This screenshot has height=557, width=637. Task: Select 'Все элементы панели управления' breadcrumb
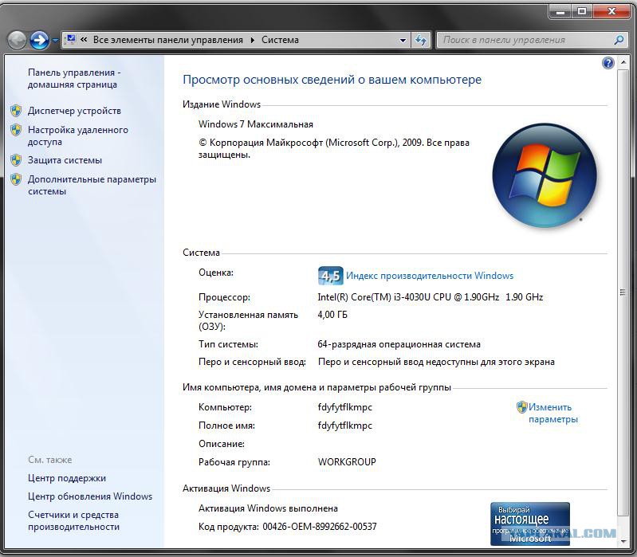click(x=167, y=40)
